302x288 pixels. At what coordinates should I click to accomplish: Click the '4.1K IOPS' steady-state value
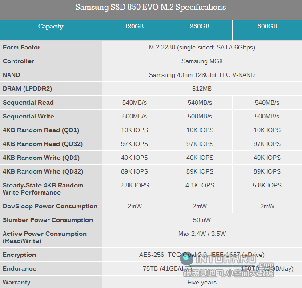(200, 185)
